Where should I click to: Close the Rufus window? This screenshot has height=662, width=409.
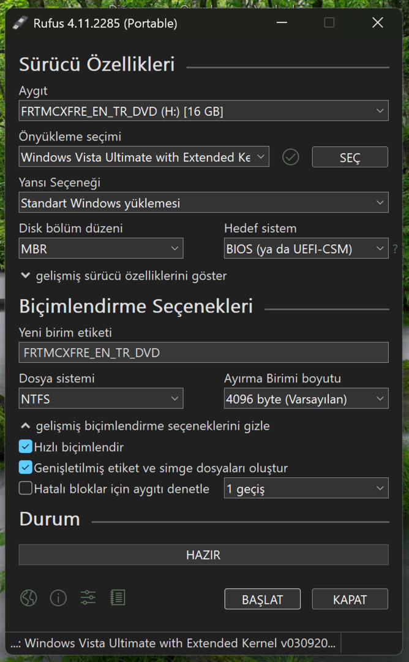[378, 23]
